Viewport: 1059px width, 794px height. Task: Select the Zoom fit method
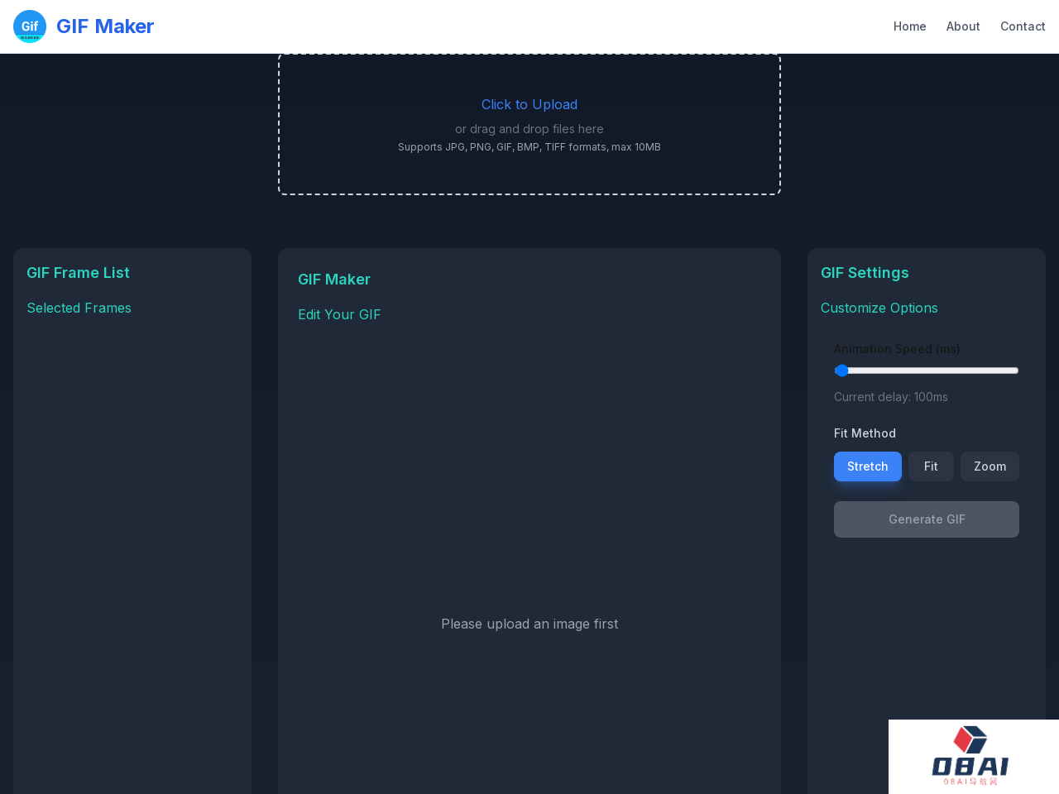(990, 466)
